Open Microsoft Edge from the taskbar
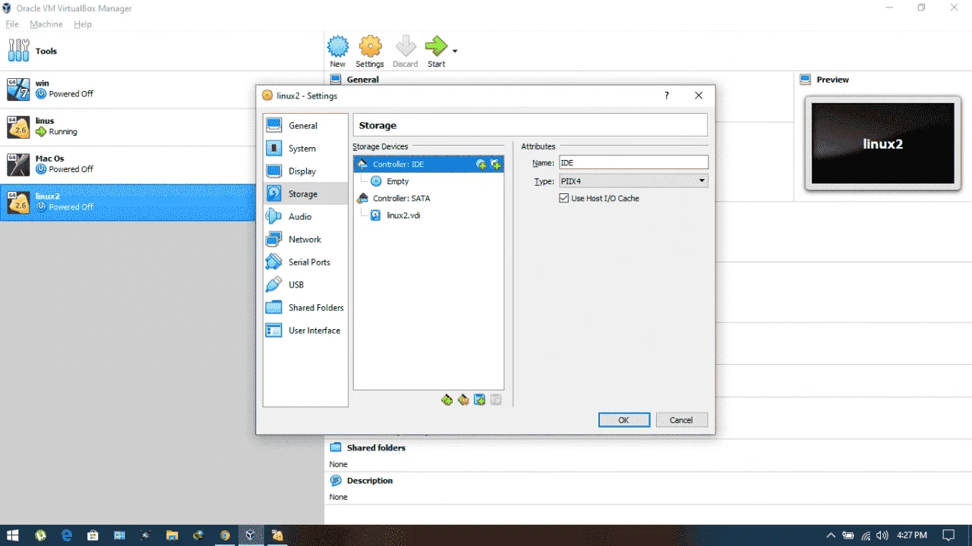 (67, 535)
